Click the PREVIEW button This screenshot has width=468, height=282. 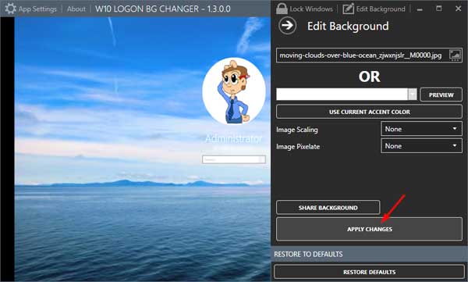(441, 95)
